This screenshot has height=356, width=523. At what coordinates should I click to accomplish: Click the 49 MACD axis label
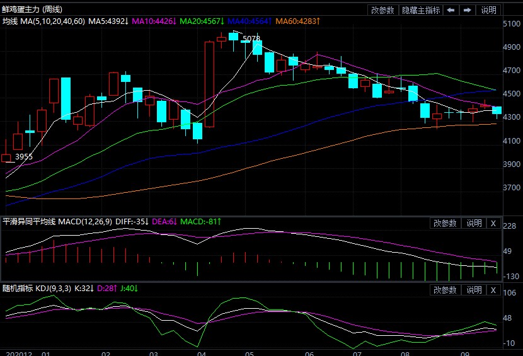(x=507, y=251)
